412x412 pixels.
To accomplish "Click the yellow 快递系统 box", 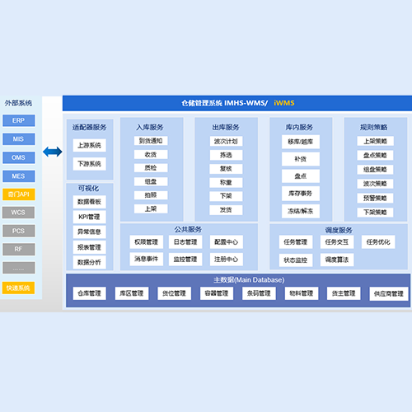I will 19,288.
